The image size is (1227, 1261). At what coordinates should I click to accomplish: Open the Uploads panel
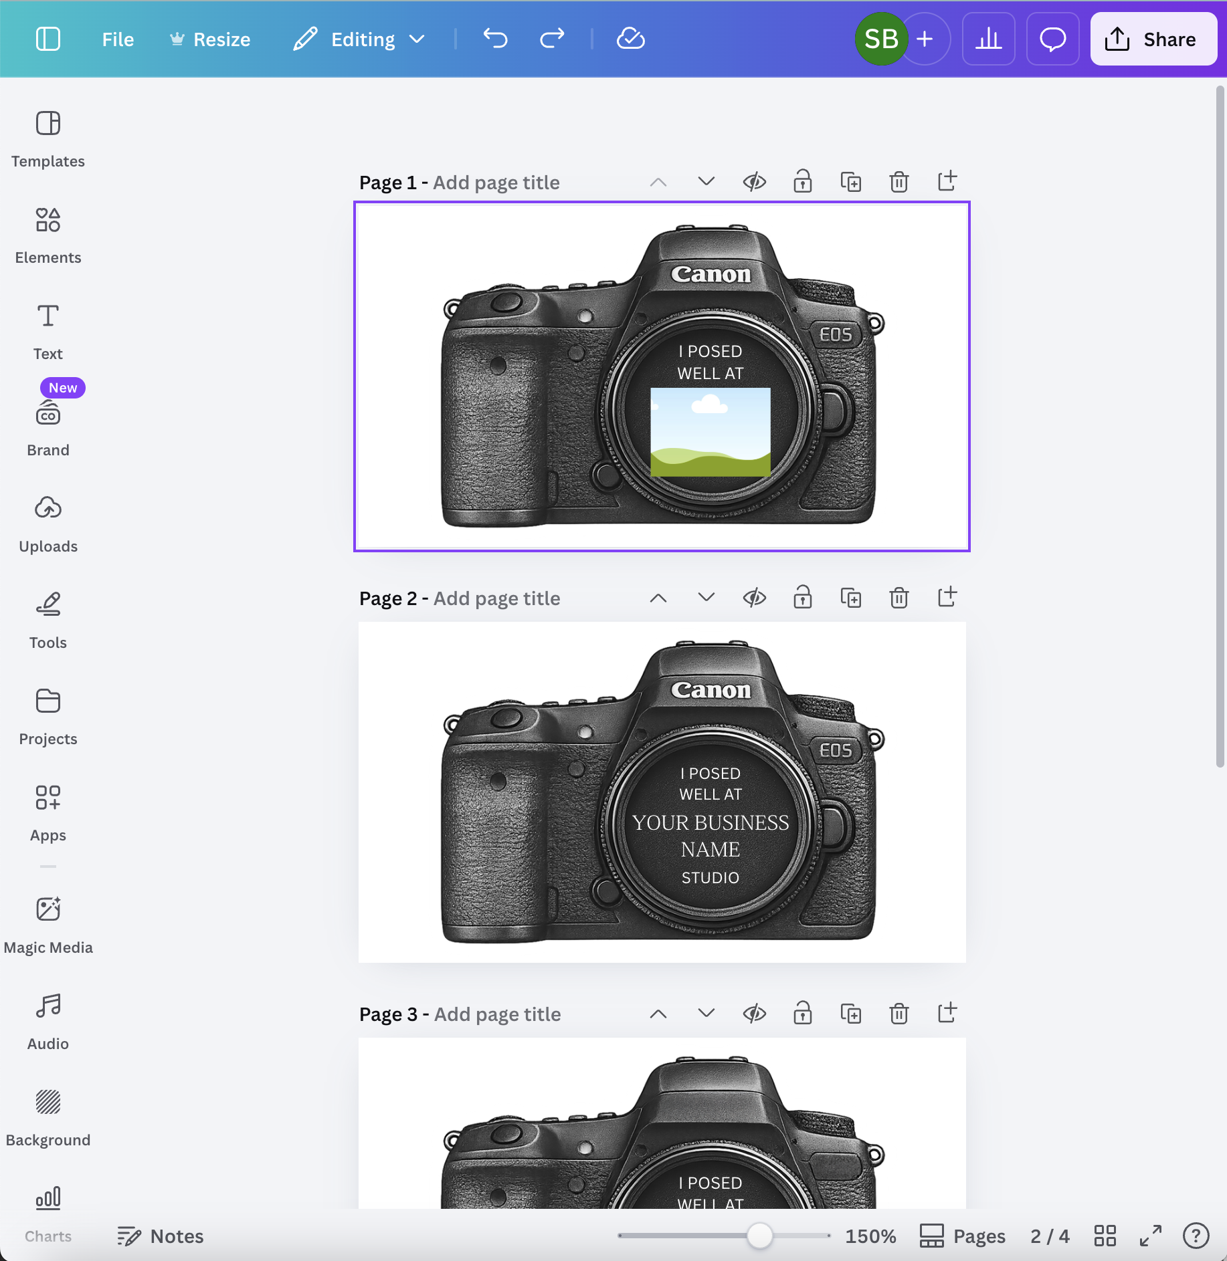click(47, 522)
